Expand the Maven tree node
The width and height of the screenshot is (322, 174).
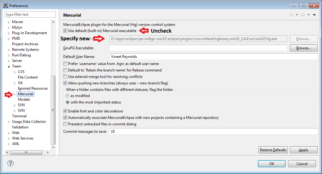click(x=9, y=22)
